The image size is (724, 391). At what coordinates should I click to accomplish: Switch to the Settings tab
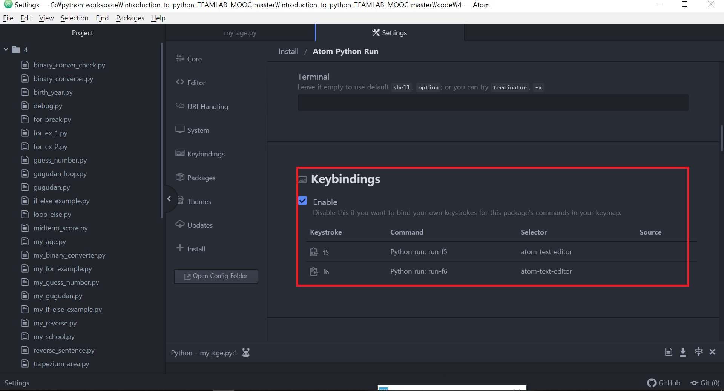click(x=390, y=33)
